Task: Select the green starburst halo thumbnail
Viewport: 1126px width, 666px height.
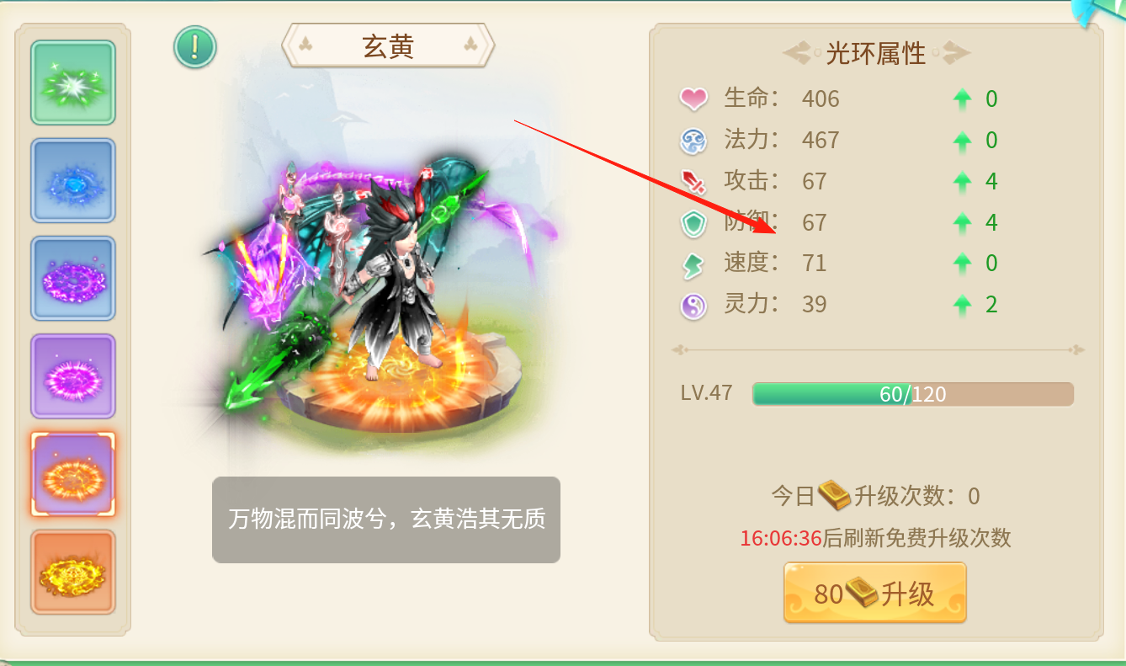Action: 73,83
